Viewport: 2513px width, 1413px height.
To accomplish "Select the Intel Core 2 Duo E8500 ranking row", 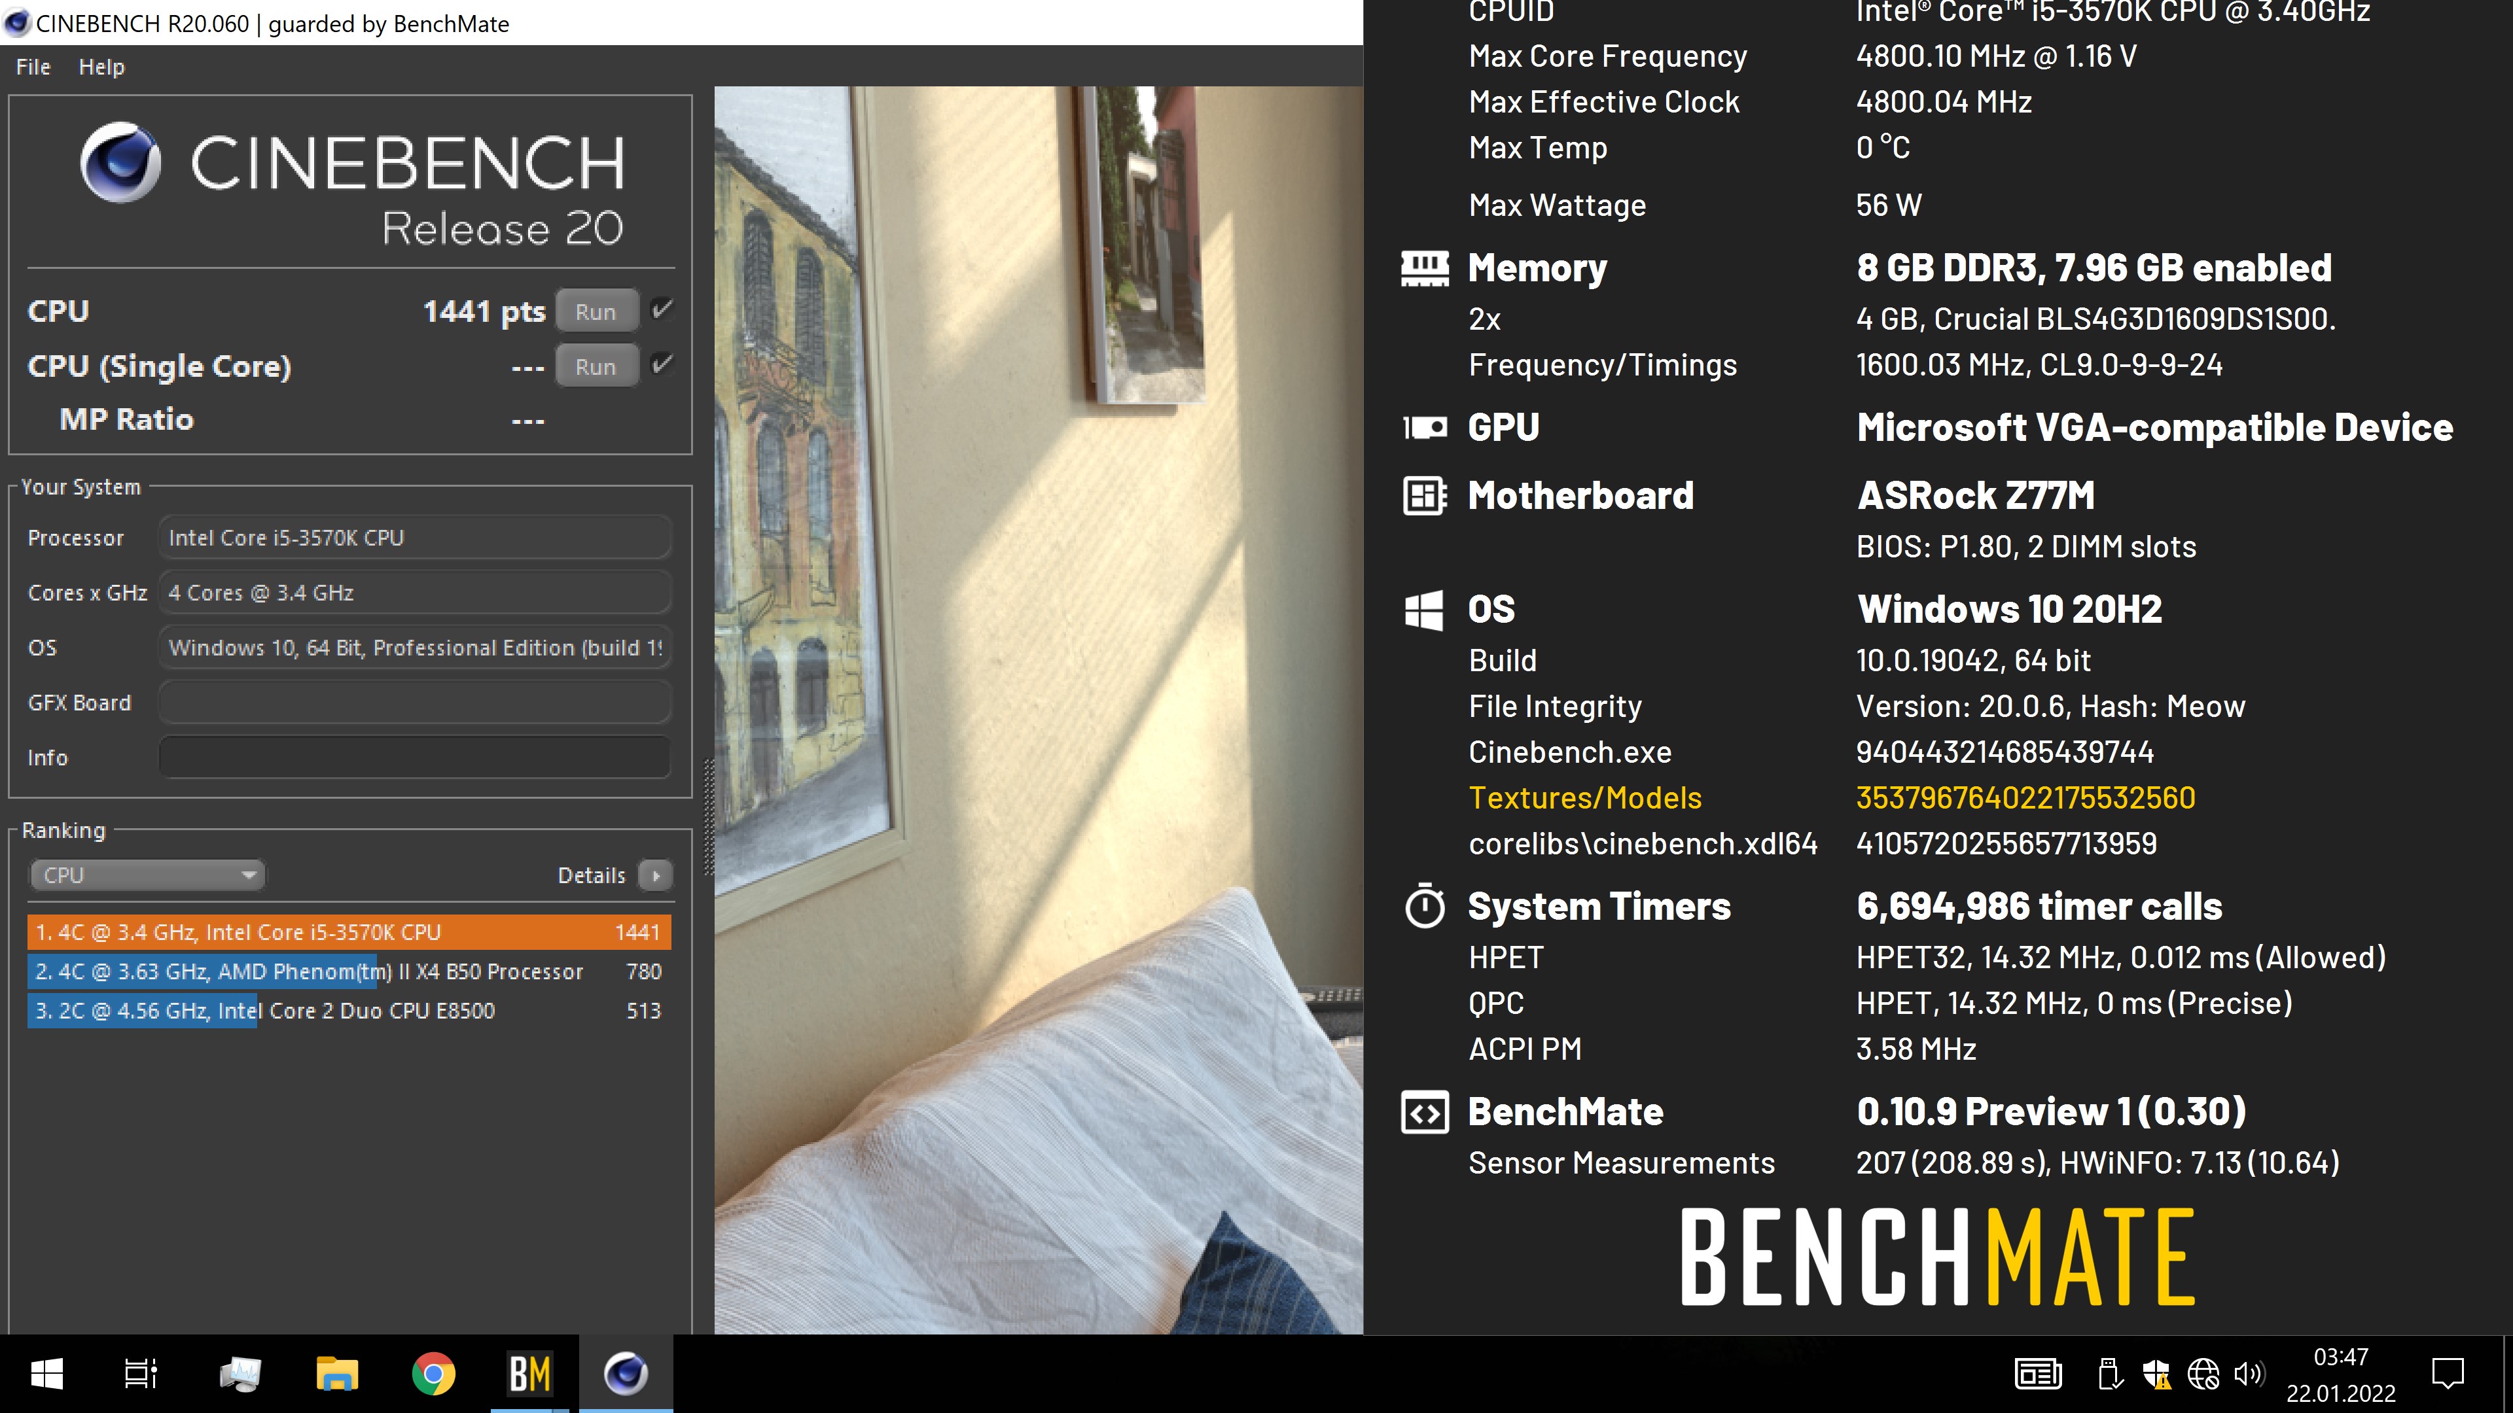I will [x=349, y=1010].
